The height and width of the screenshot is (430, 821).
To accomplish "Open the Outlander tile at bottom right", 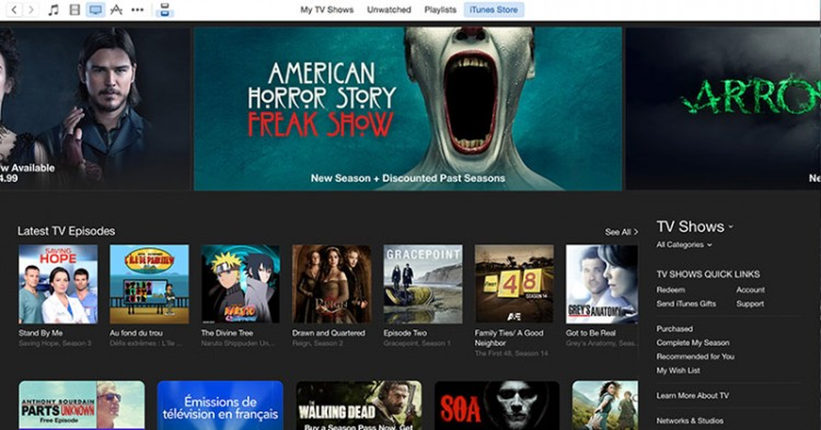I will pyautogui.click(x=605, y=405).
